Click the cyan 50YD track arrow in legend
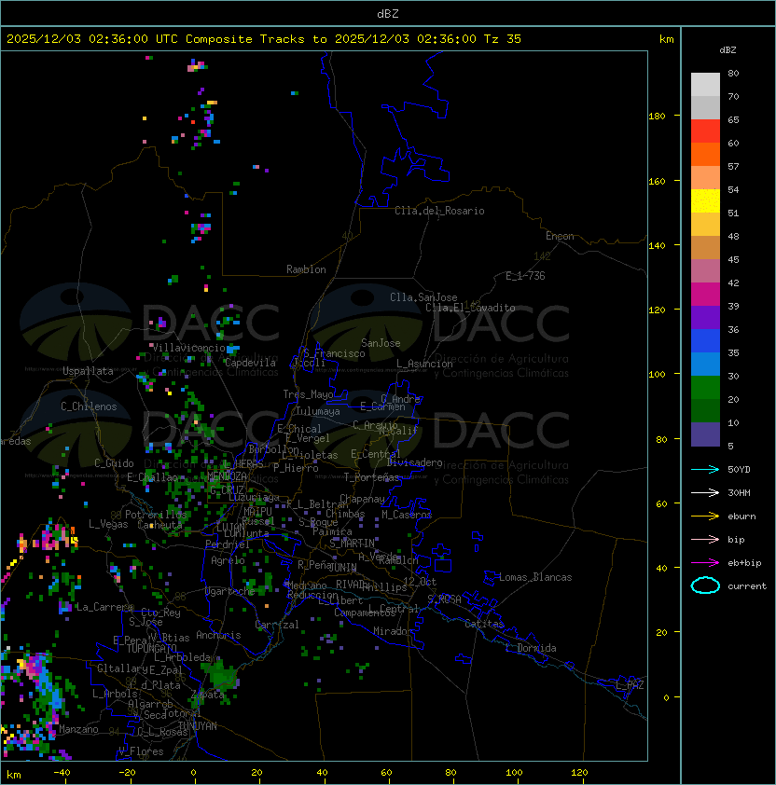Viewport: 776px width, 785px height. (705, 469)
